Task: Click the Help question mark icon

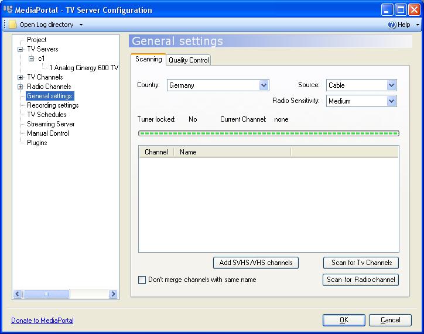Action: (392, 25)
